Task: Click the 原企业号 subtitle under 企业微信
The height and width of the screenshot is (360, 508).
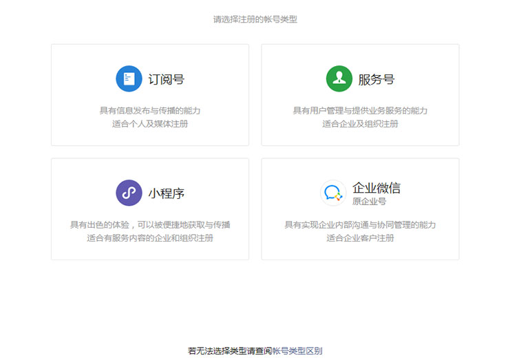Action: coord(369,202)
